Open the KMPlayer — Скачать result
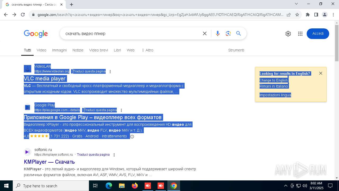The width and height of the screenshot is (339, 191). pos(49,162)
